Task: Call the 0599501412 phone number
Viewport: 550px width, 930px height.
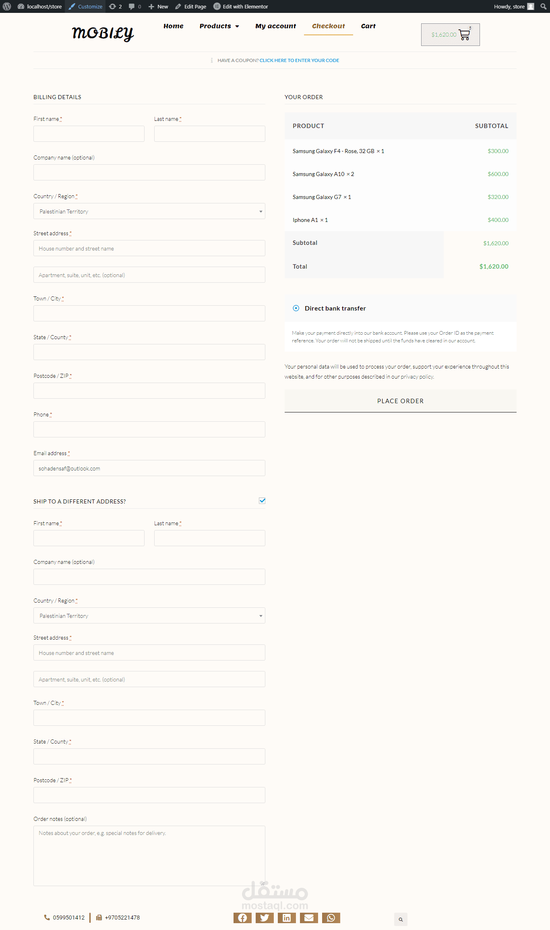Action: coord(64,918)
